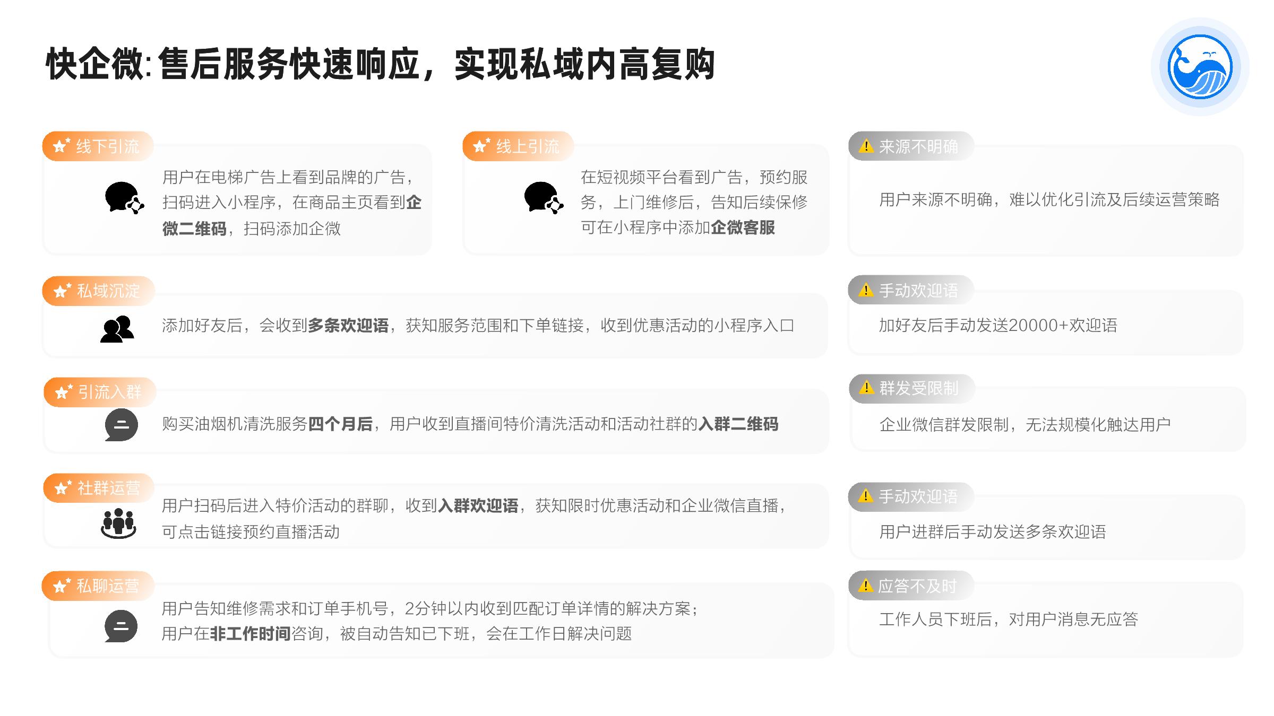Click the star icon on 线下引流 tag

62,145
